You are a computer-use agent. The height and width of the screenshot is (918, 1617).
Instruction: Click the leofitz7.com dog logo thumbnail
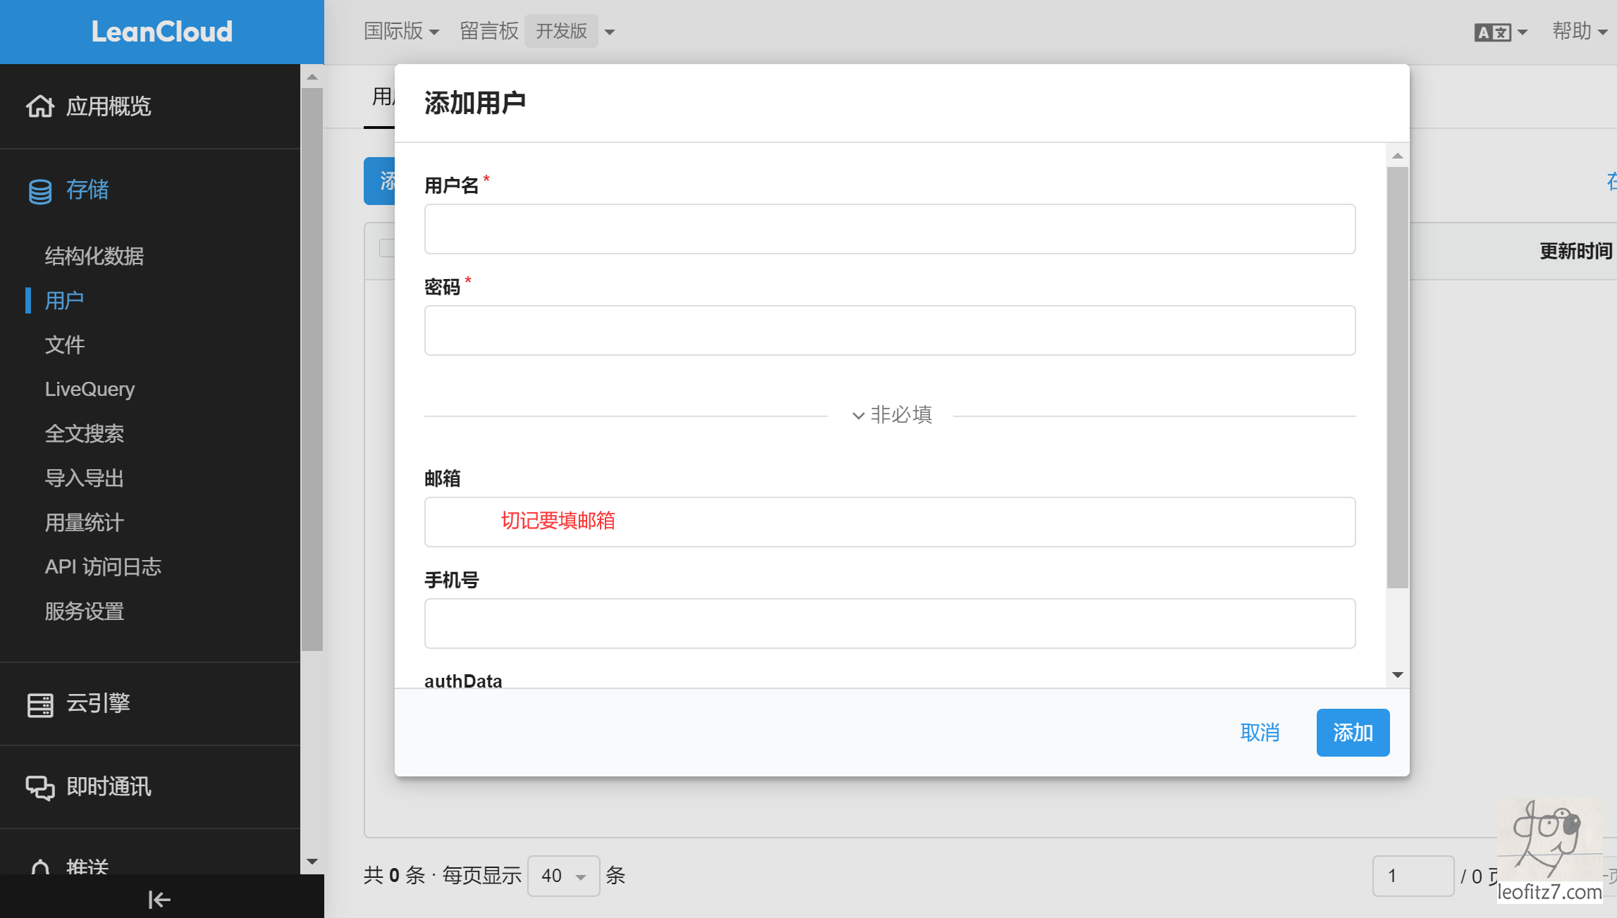(x=1550, y=850)
